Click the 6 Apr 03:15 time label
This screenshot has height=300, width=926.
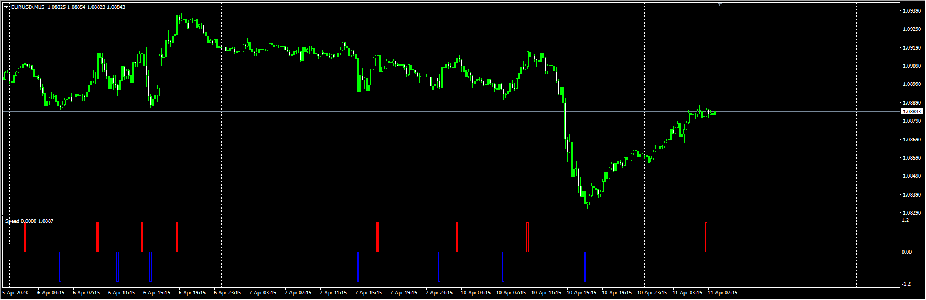[x=51, y=293]
